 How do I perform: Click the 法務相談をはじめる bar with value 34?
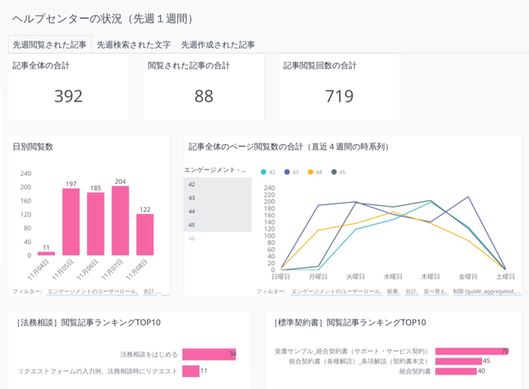pyautogui.click(x=209, y=354)
